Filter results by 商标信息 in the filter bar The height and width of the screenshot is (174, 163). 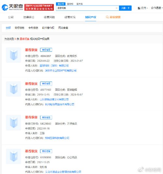(20, 28)
